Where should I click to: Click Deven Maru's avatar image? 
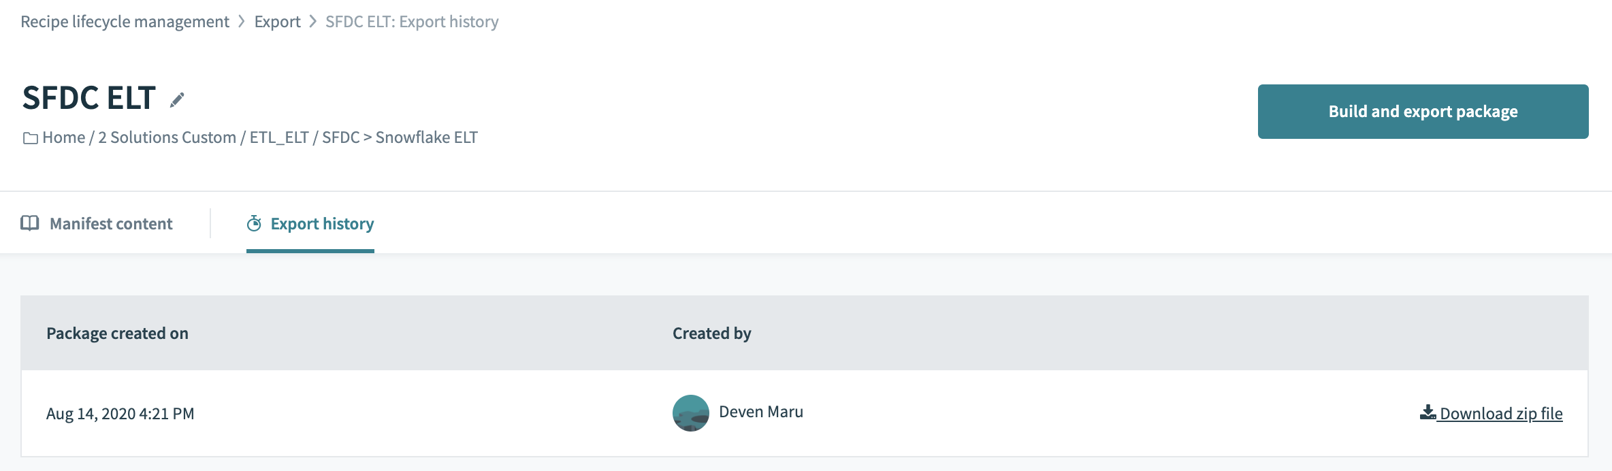[690, 413]
